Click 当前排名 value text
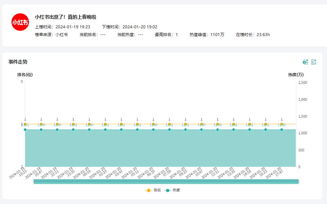The height and width of the screenshot is (204, 327). pos(92,35)
